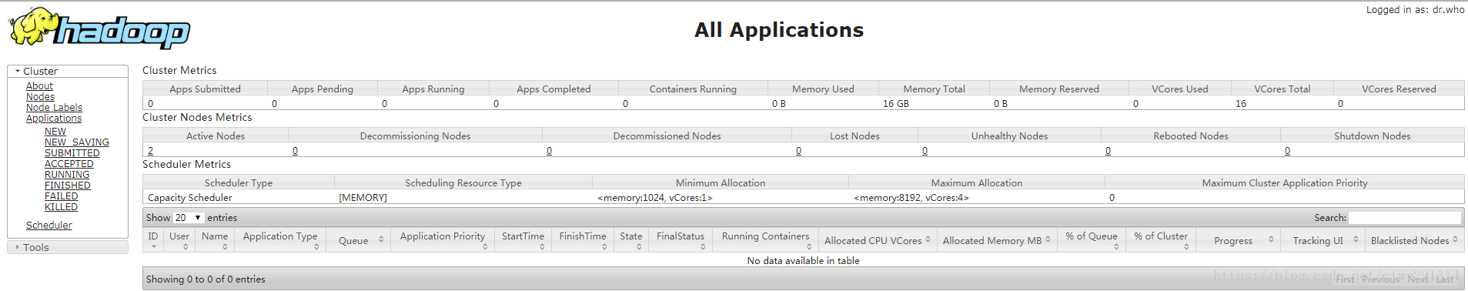Filter applications by FINISHED state
Screen dimensions: 1468x291
(68, 186)
